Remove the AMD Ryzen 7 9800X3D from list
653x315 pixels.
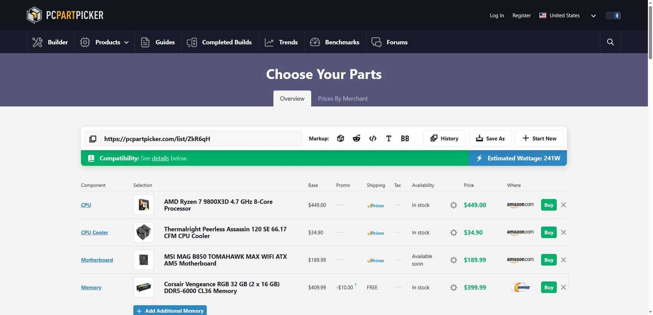coord(564,205)
